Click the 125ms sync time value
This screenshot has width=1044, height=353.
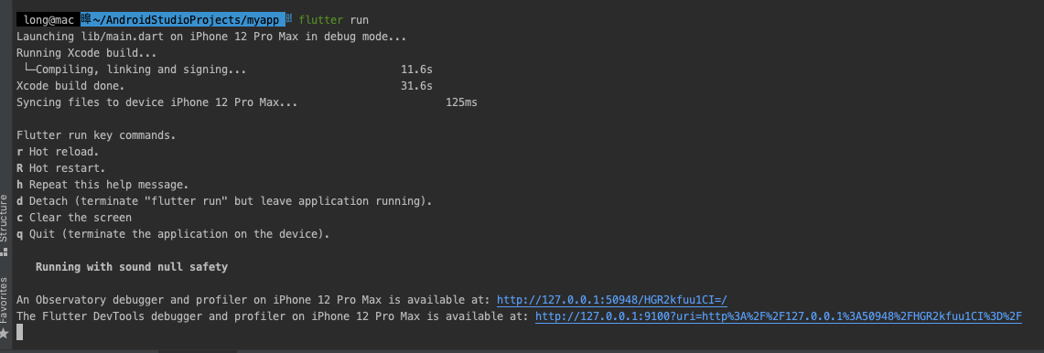[461, 102]
